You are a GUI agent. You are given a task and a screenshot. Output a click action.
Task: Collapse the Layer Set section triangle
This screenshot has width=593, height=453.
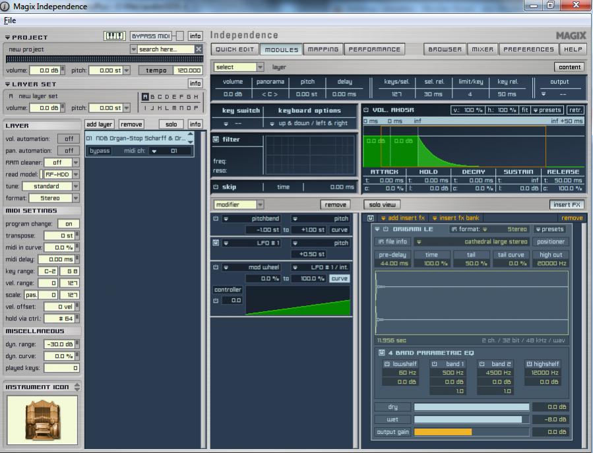point(7,84)
